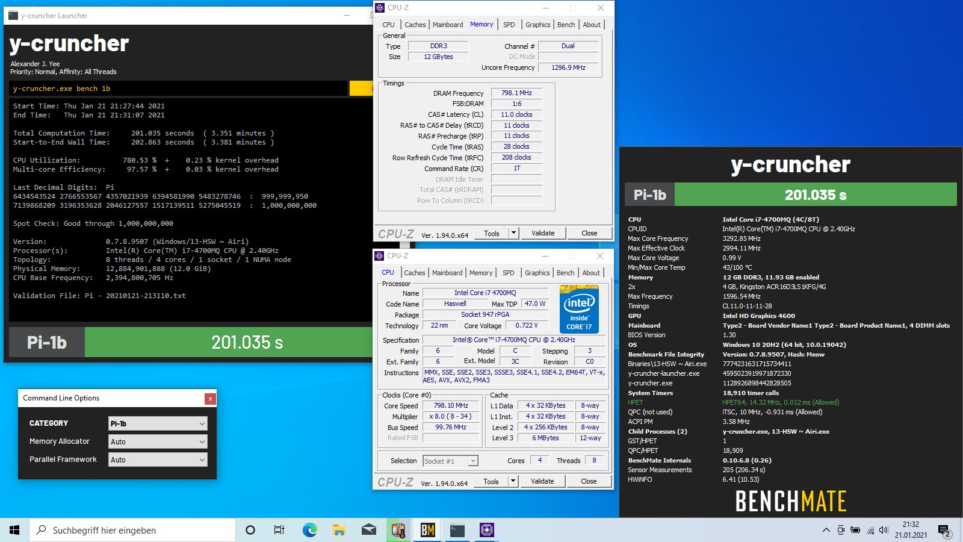This screenshot has width=963, height=542.
Task: Click the magnifier icon in the taskbar search box
Action: (42, 530)
